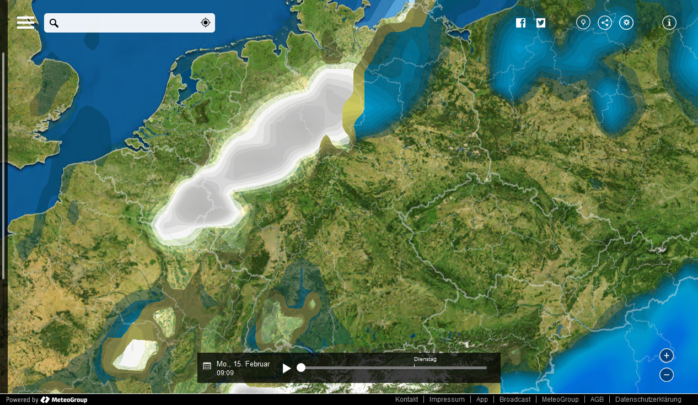Open the AGB link
Image resolution: width=698 pixels, height=405 pixels.
point(597,399)
